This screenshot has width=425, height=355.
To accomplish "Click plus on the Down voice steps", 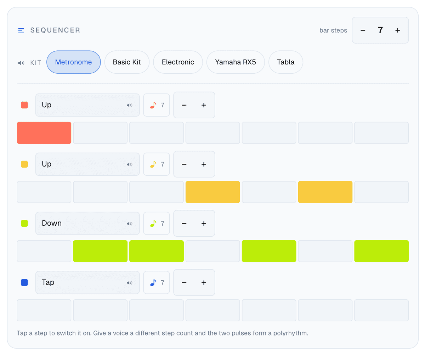I will [x=204, y=223].
